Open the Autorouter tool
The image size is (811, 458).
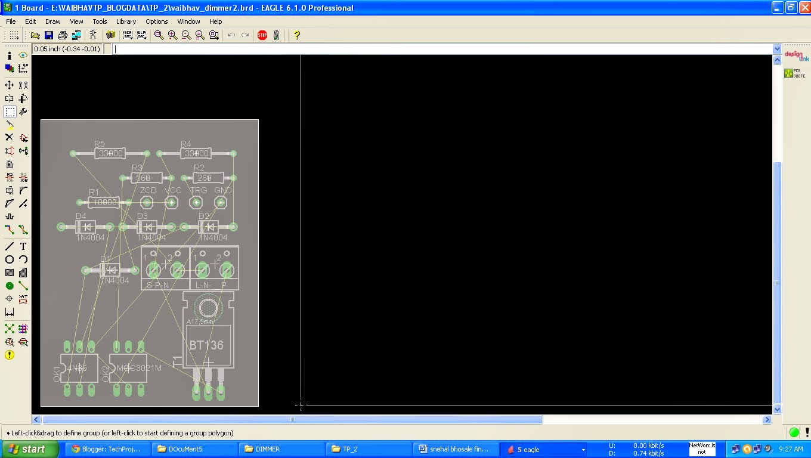(x=23, y=329)
